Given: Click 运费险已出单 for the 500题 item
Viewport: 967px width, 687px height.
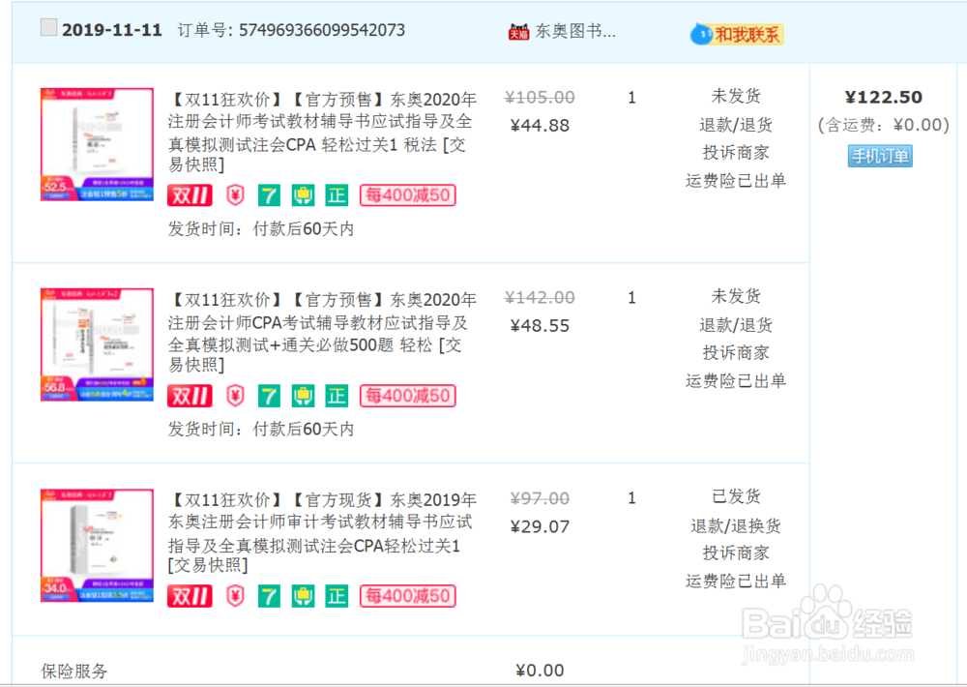Looking at the screenshot, I should tap(736, 381).
